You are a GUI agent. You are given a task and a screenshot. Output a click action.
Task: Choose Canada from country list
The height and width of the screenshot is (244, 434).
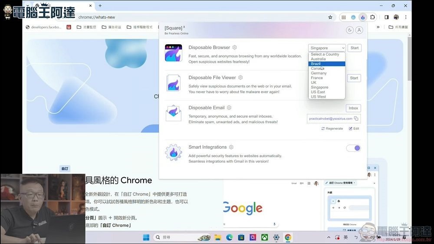(x=327, y=69)
